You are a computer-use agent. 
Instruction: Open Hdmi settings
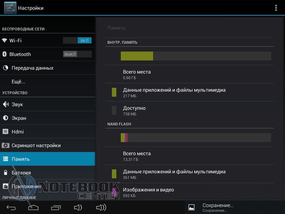point(47,132)
